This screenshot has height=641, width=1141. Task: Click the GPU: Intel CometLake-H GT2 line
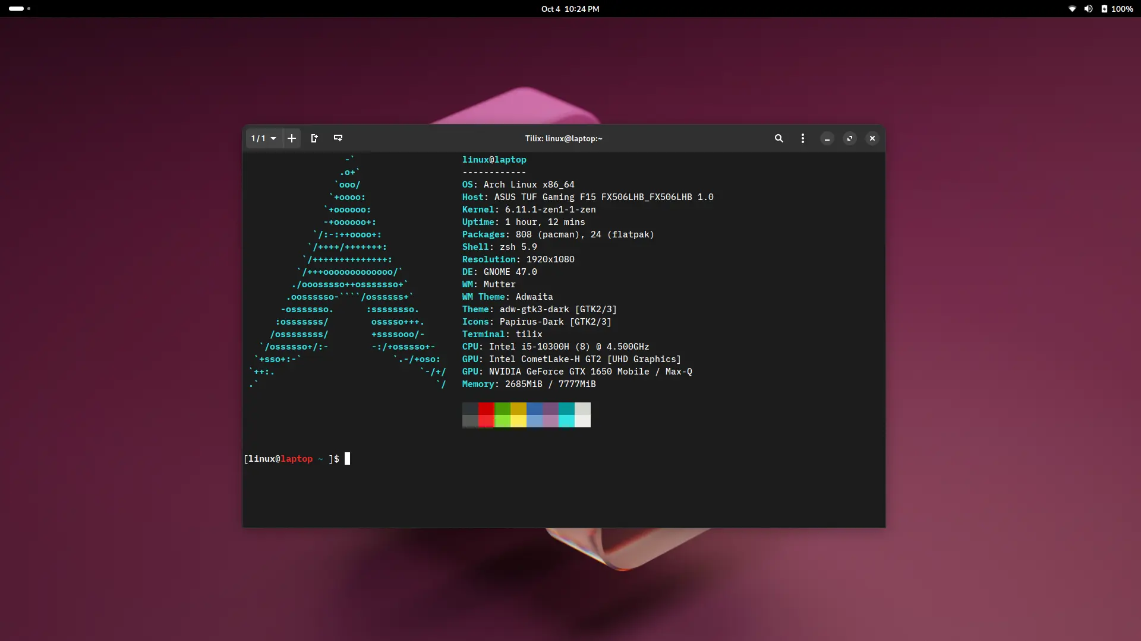[572, 359]
